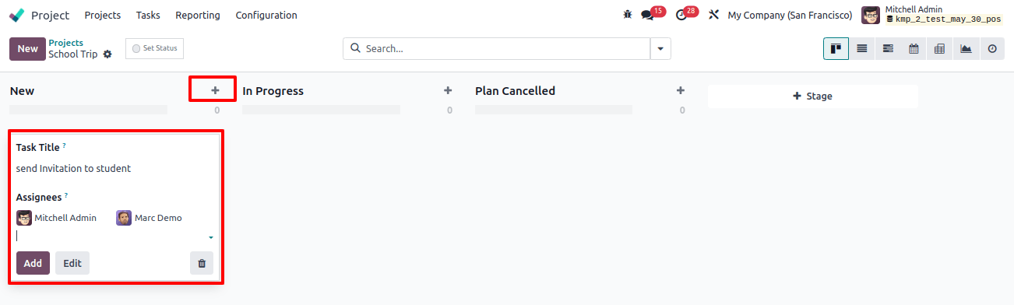The height and width of the screenshot is (305, 1014).
Task: Expand the search options dropdown arrow
Action: click(x=660, y=48)
